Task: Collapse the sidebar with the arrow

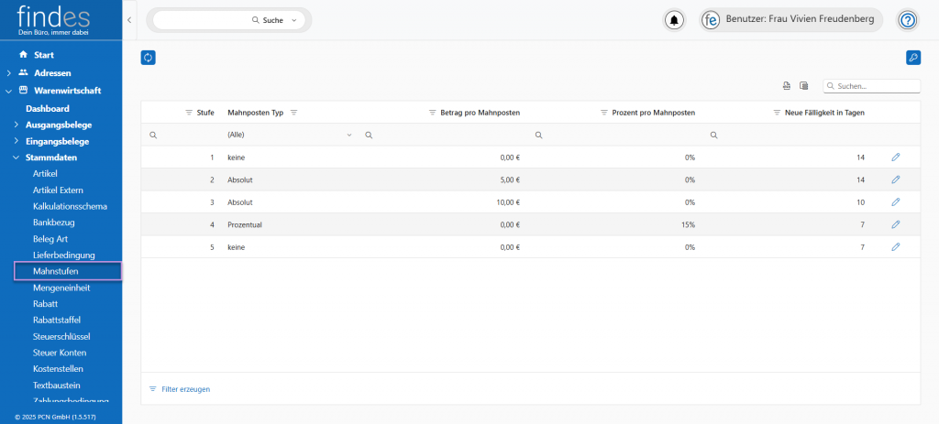Action: [x=129, y=20]
